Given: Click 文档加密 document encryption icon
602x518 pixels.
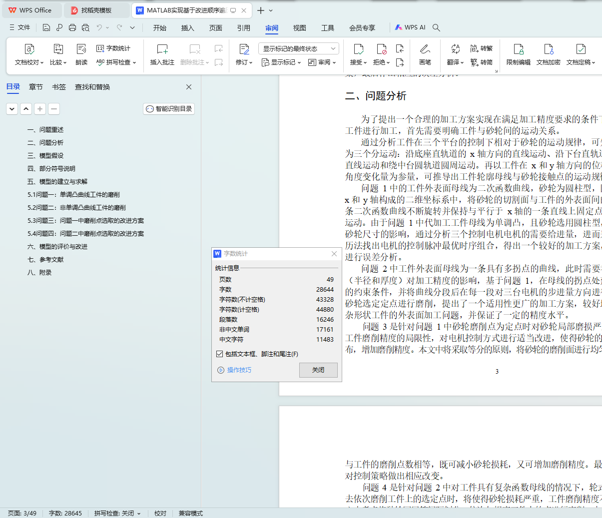Looking at the screenshot, I should (549, 49).
